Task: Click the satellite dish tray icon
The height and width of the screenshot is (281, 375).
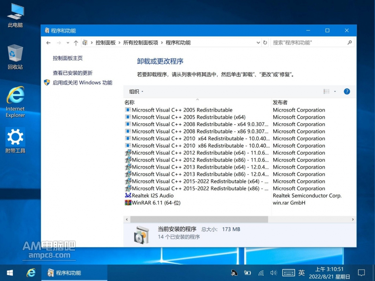Action: click(x=234, y=273)
